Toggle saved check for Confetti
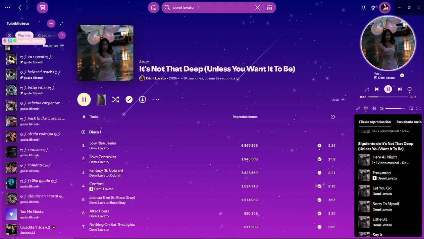 pyautogui.click(x=319, y=186)
